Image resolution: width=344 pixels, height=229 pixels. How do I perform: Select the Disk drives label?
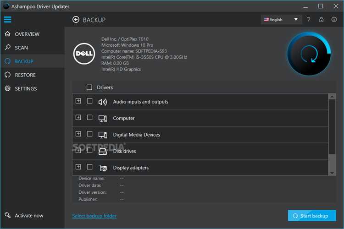(x=124, y=152)
